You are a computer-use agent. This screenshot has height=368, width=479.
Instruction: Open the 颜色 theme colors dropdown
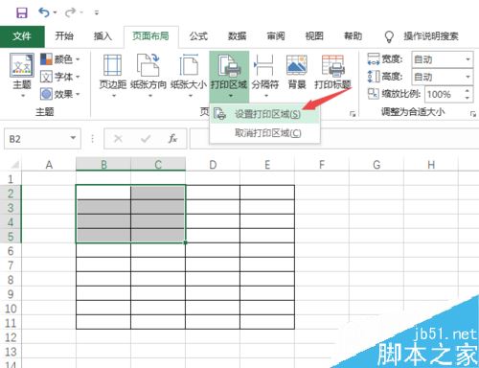point(59,59)
